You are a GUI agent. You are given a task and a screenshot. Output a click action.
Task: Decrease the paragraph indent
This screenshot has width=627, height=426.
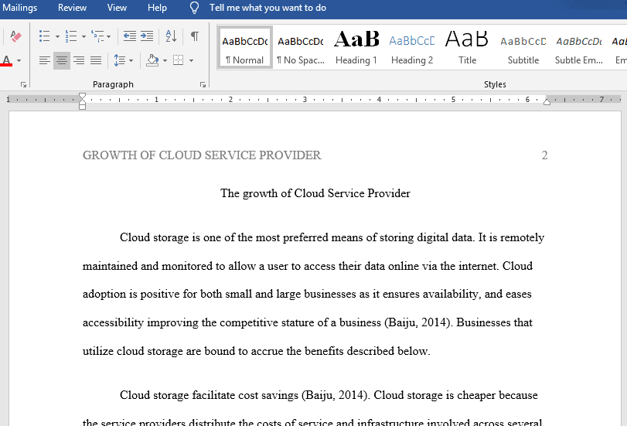tap(130, 36)
